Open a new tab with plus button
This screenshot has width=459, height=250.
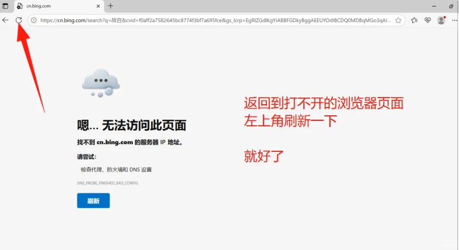[111, 6]
